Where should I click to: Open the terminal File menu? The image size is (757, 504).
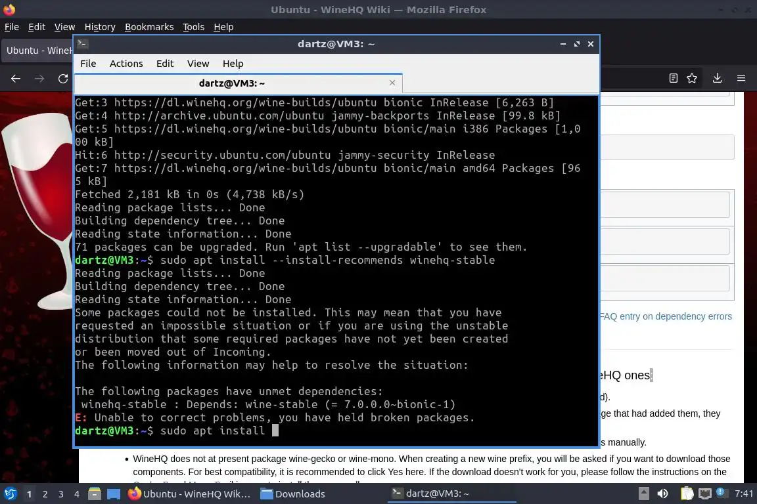tap(88, 64)
